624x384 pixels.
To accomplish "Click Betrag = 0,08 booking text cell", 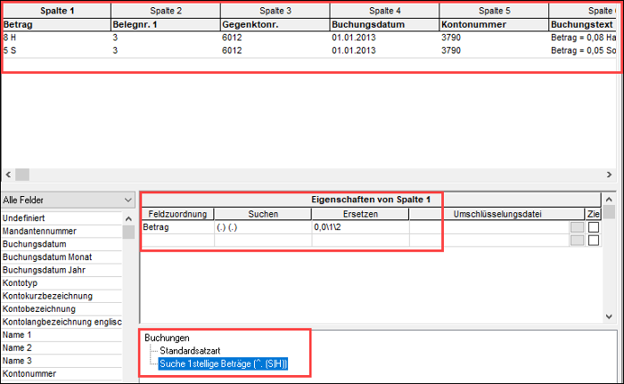I will click(585, 37).
